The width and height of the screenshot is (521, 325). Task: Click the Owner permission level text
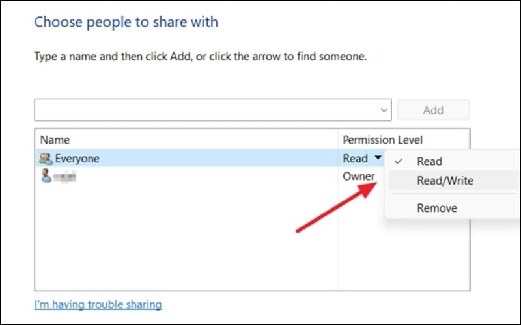coord(358,176)
